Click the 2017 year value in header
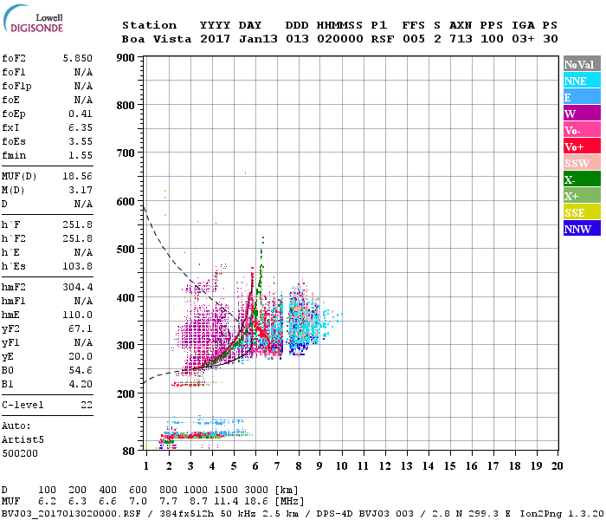This screenshot has height=520, width=606. 215,39
